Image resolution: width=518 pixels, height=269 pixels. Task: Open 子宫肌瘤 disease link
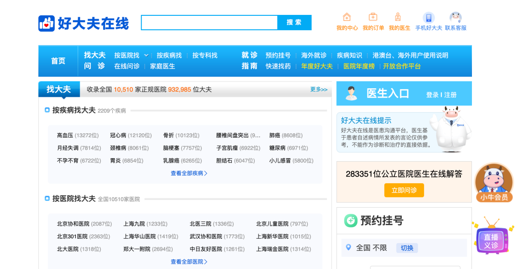coord(227,148)
